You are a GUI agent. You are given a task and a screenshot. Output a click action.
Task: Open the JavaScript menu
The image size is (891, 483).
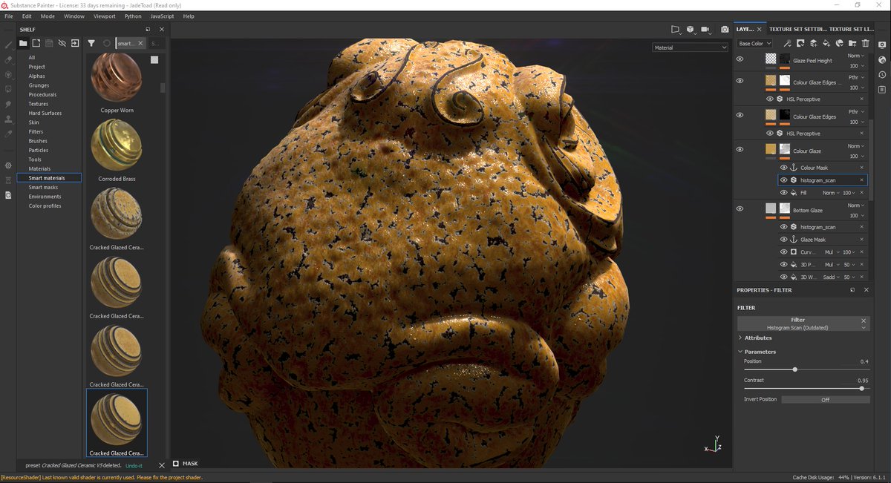(x=162, y=16)
